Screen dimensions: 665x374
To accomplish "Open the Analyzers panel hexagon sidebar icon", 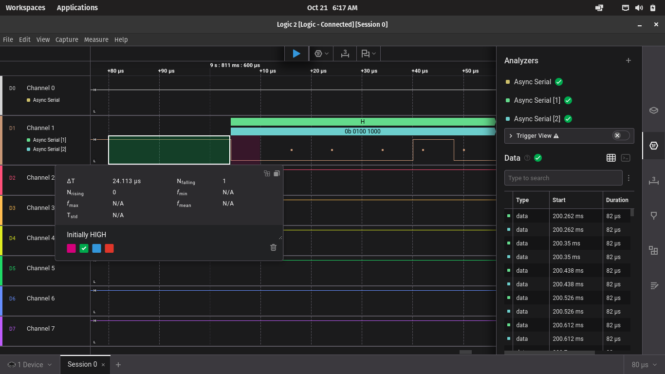I will tap(653, 146).
